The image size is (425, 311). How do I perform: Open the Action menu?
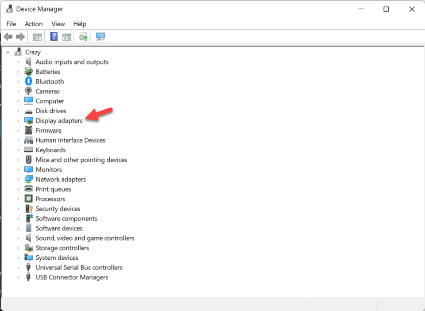pyautogui.click(x=34, y=24)
